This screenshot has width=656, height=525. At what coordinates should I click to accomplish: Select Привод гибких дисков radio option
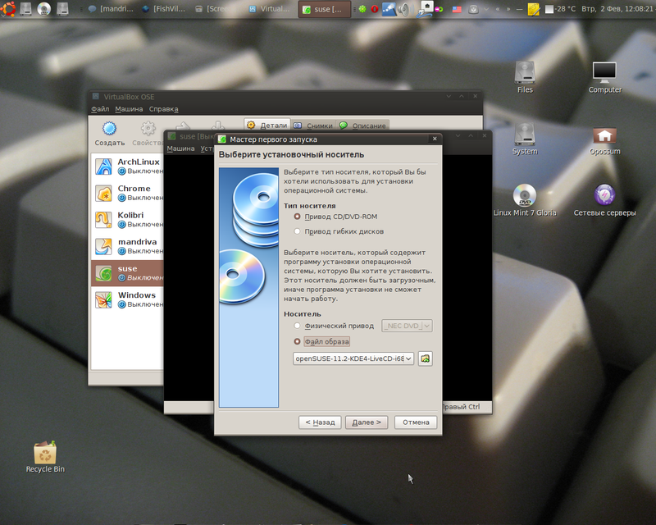(x=298, y=231)
